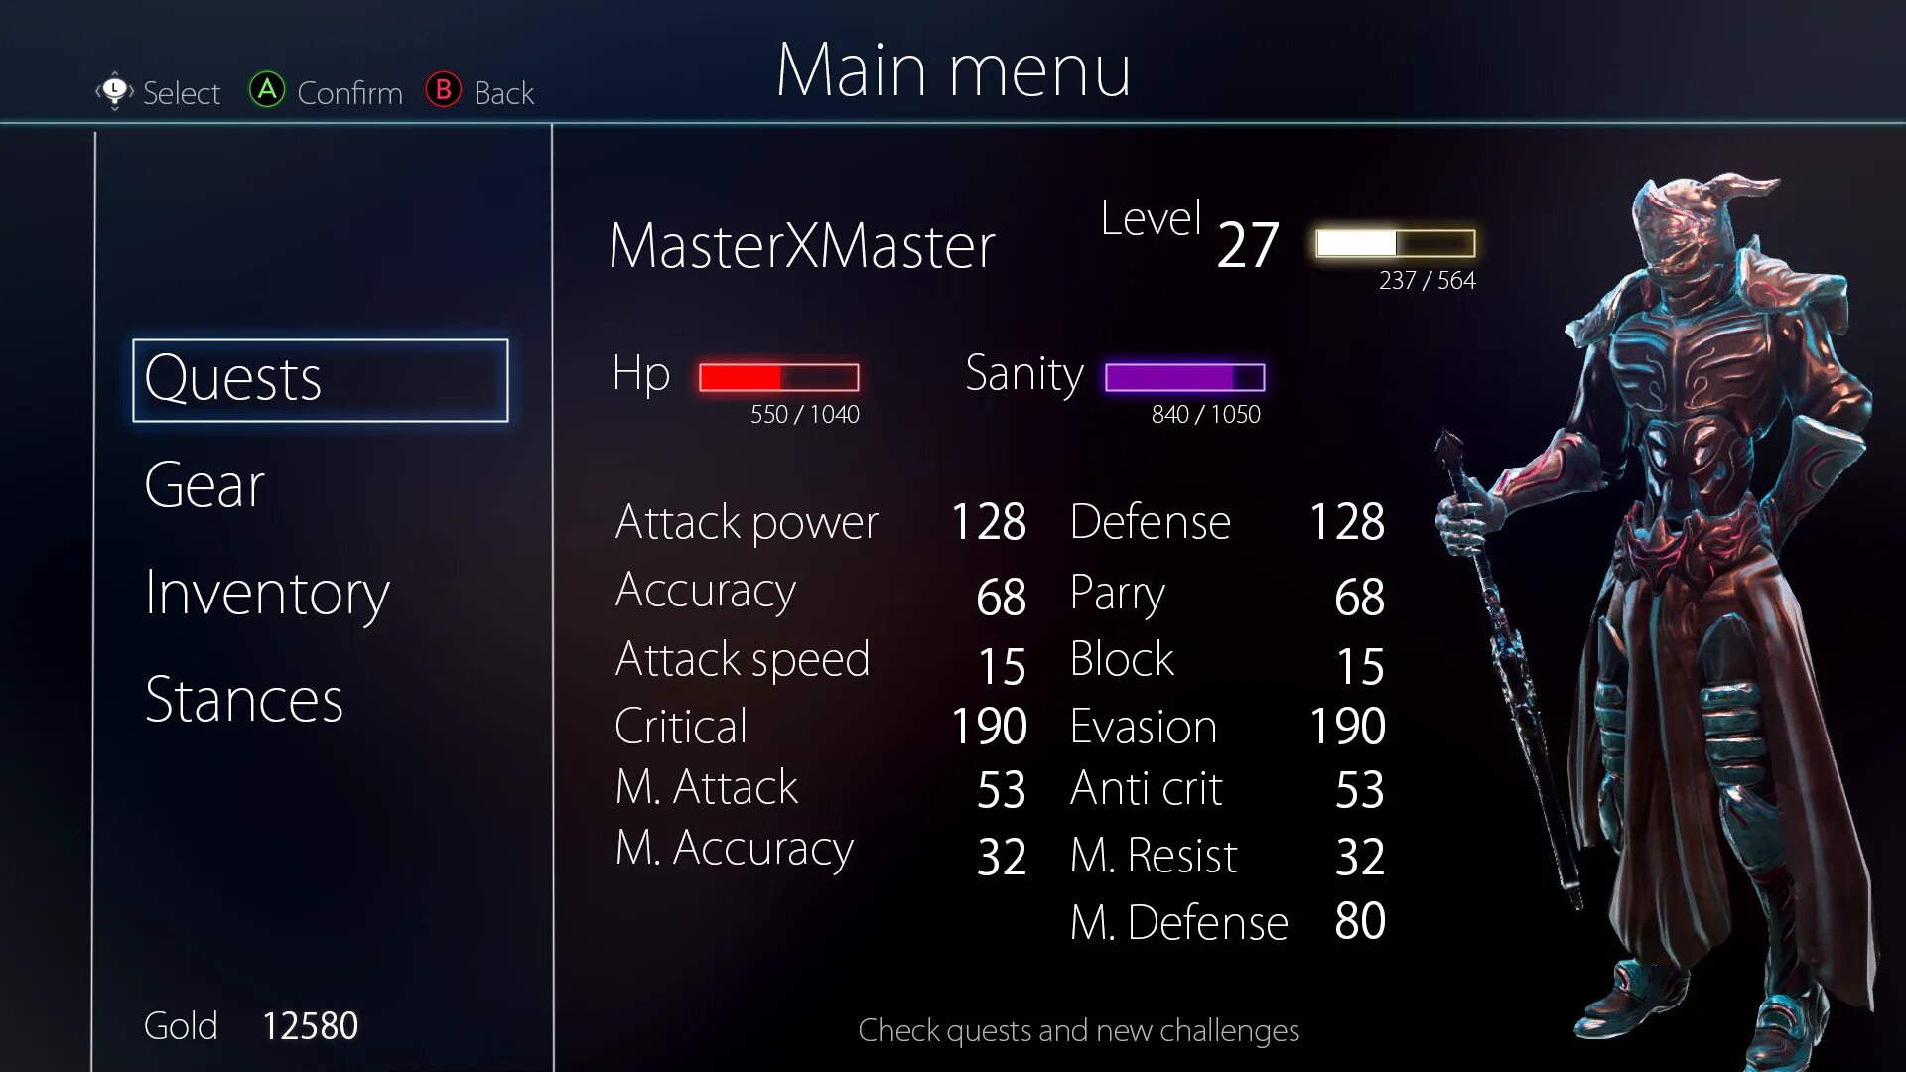Open the Inventory section
Screen dimensions: 1906x1072
[x=270, y=593]
